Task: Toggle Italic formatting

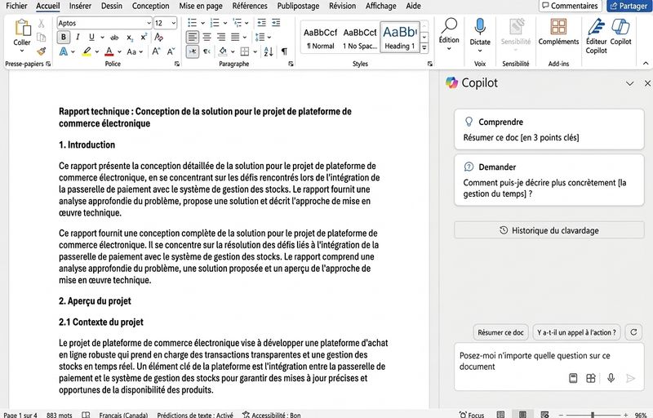Action: coord(78,37)
